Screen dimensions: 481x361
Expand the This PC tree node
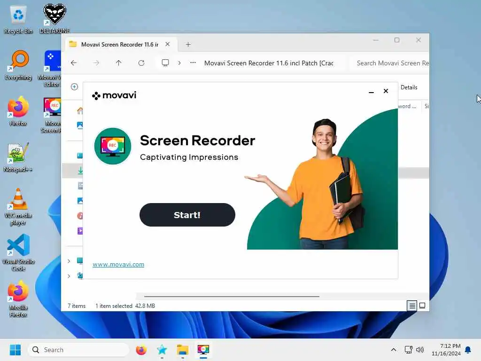click(x=69, y=261)
